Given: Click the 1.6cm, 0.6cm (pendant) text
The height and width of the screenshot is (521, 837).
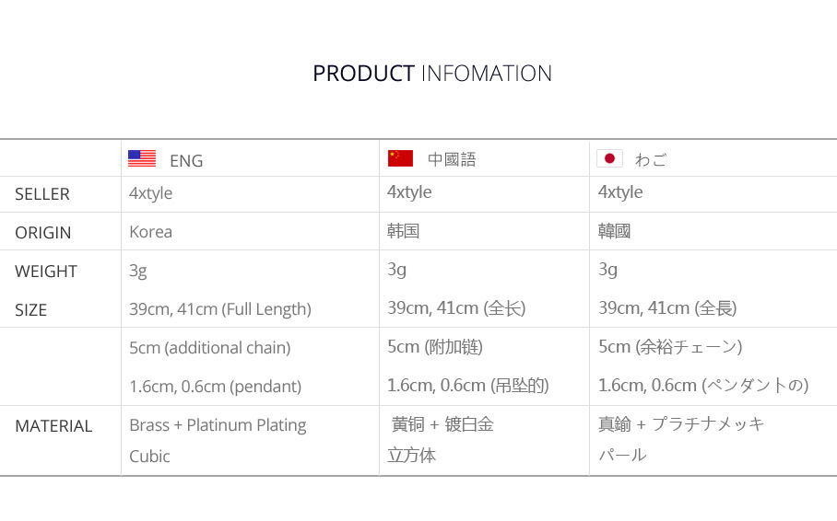Looking at the screenshot, I should coord(216,387).
